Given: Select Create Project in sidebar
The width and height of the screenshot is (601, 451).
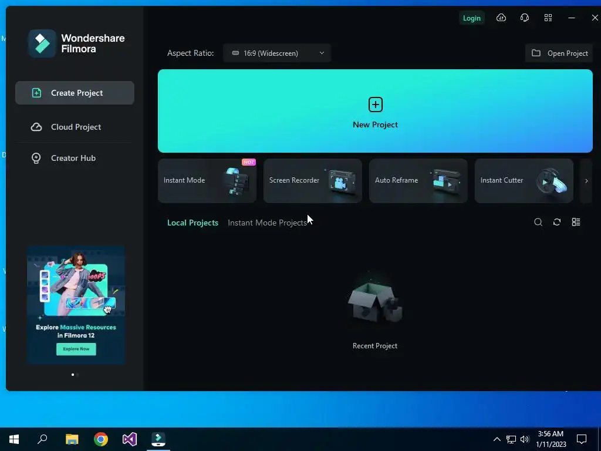Looking at the screenshot, I should pyautogui.click(x=75, y=93).
